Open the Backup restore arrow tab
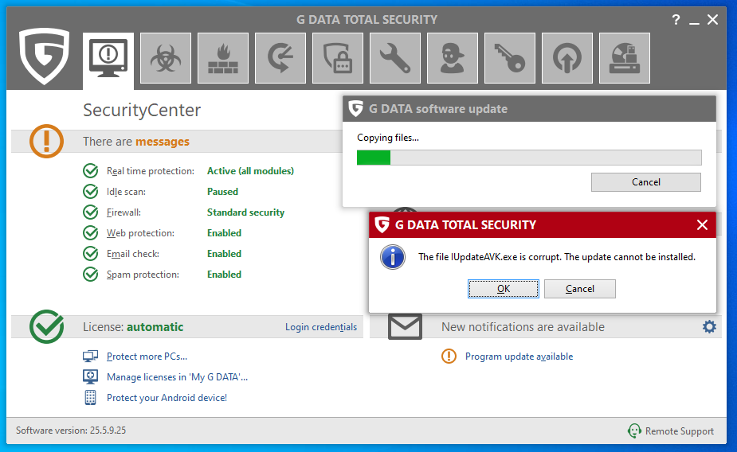The width and height of the screenshot is (737, 452). coord(280,58)
